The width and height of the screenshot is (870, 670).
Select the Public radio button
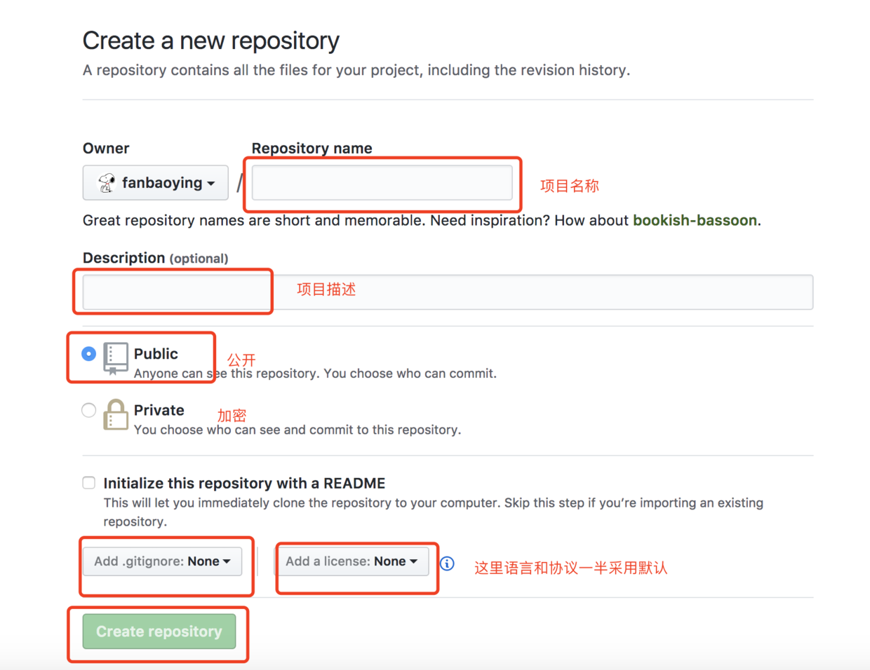88,354
